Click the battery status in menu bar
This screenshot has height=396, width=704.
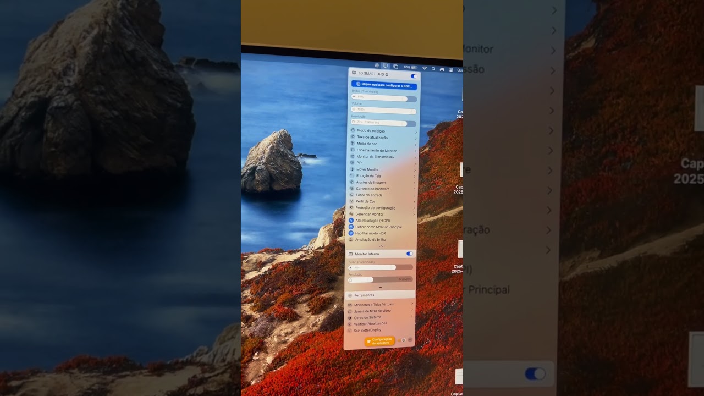coord(410,67)
